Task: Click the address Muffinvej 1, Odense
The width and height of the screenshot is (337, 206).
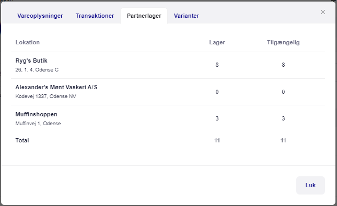Action: click(38, 124)
